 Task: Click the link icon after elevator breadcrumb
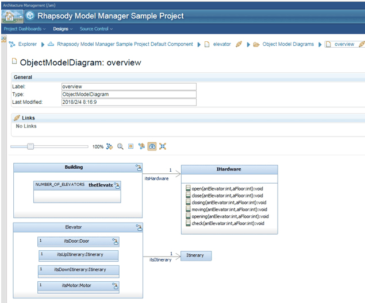pyautogui.click(x=239, y=44)
